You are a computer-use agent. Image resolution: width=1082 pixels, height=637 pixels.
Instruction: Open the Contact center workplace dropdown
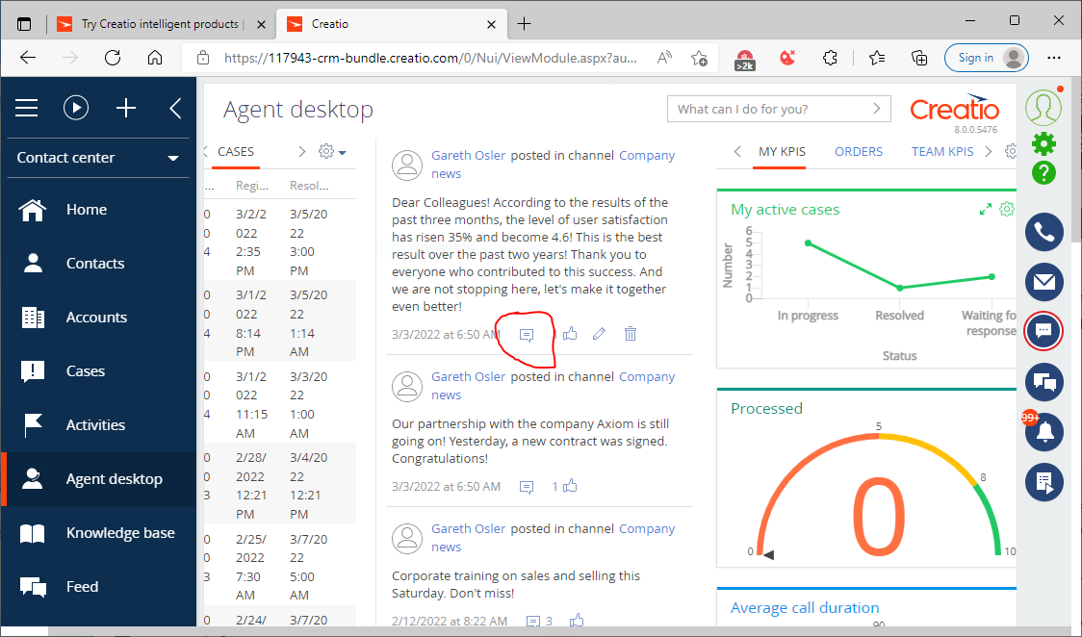[98, 158]
